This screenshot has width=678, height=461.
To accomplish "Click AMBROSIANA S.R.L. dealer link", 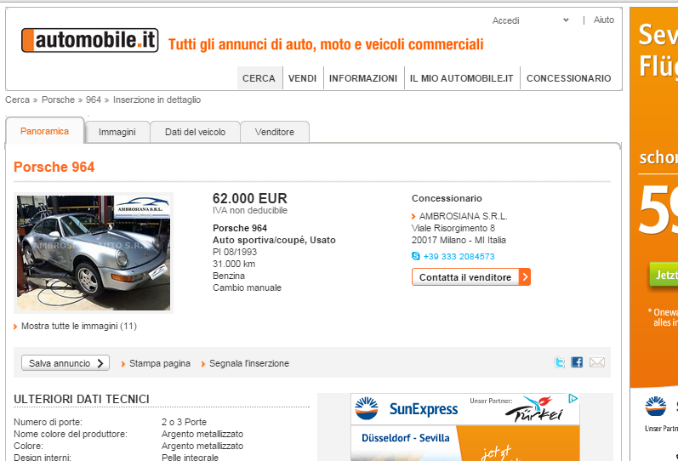I will point(463,216).
